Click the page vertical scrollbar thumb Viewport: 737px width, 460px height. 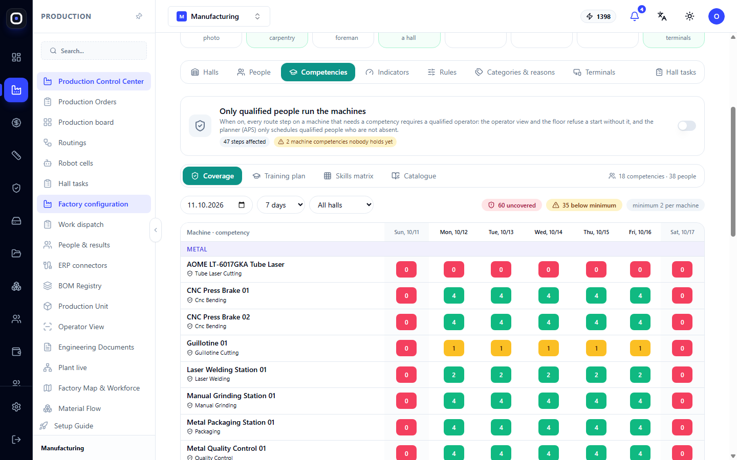click(733, 171)
